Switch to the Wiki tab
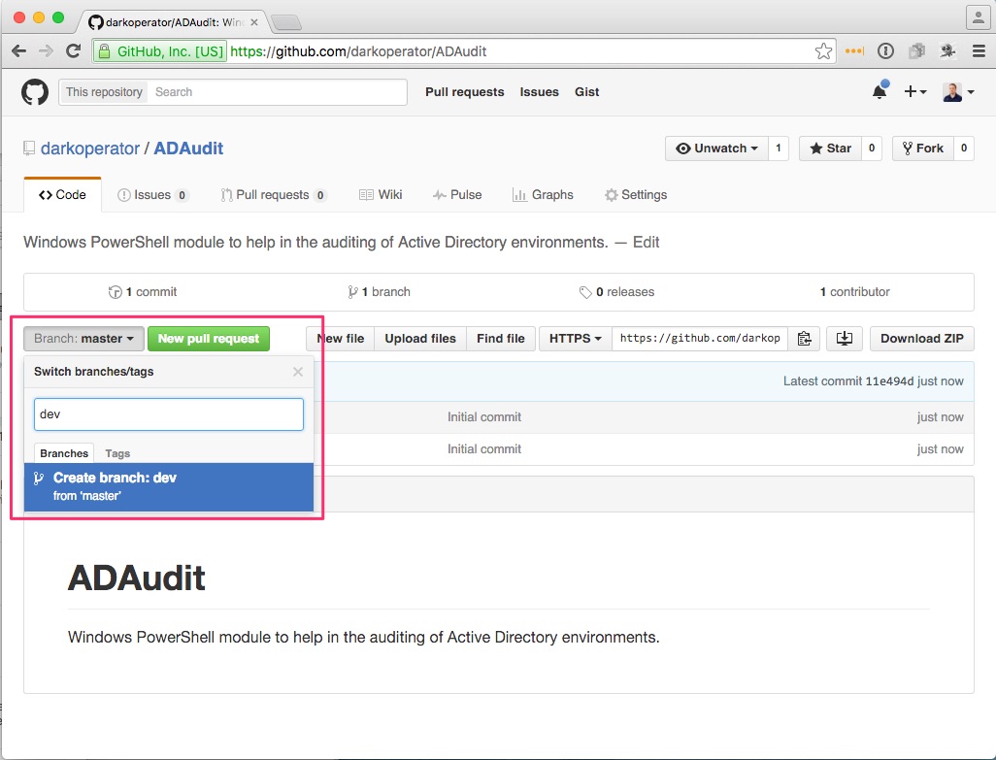 (x=381, y=195)
